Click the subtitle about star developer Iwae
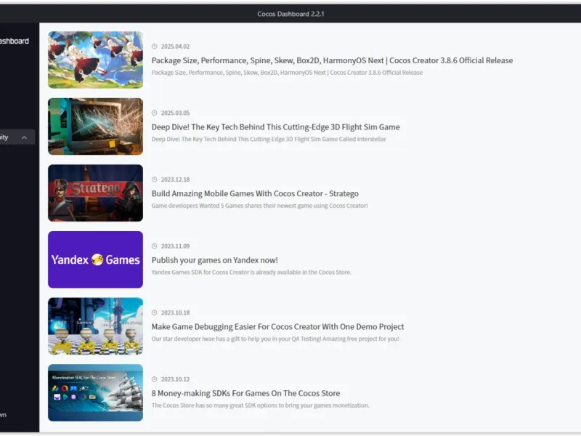Viewport: 581px width, 436px height. click(x=275, y=339)
